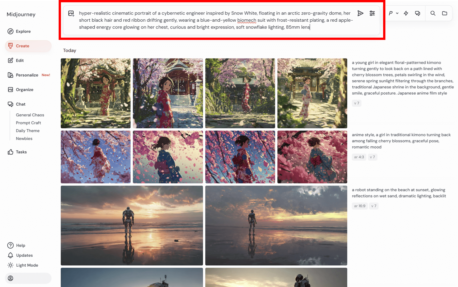Open General Chaos chat room
The width and height of the screenshot is (458, 287).
coord(30,115)
